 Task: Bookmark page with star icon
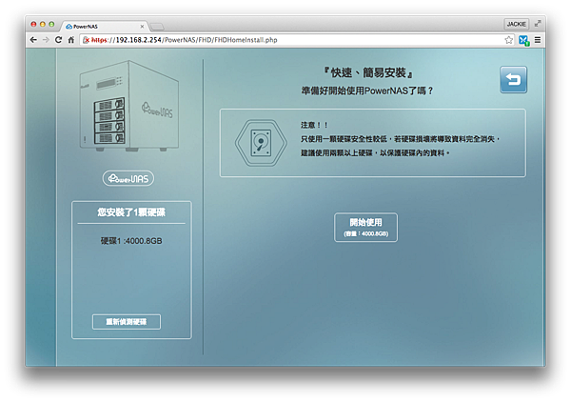509,40
